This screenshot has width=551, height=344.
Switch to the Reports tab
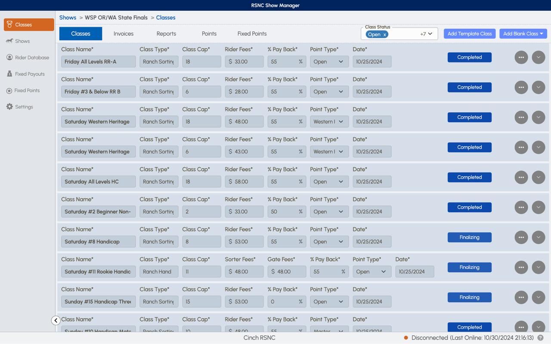pyautogui.click(x=166, y=34)
